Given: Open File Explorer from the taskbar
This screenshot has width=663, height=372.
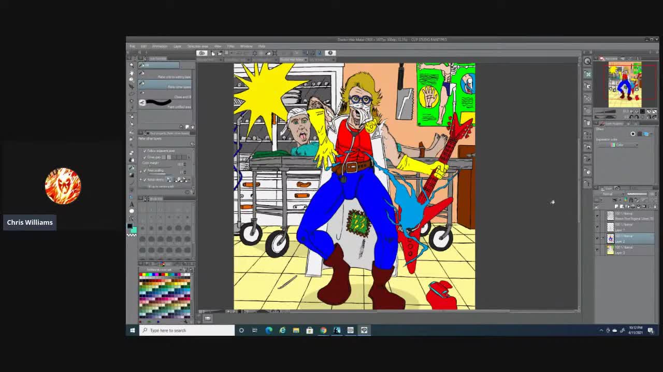Looking at the screenshot, I should point(296,330).
